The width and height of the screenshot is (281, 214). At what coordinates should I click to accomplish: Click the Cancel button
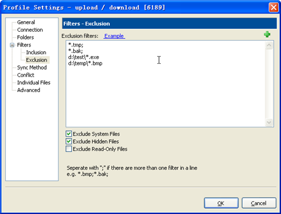tap(259, 203)
